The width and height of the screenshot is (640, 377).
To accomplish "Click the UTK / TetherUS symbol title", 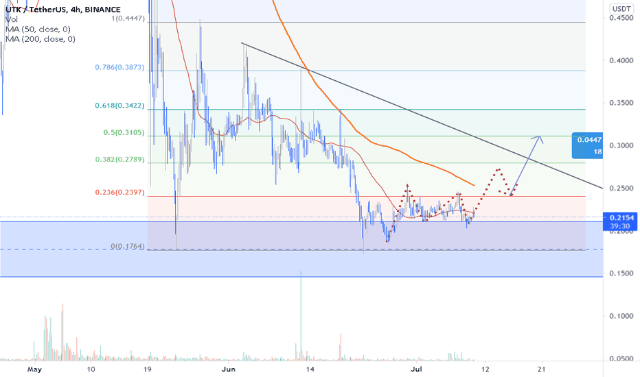I will tap(63, 10).
